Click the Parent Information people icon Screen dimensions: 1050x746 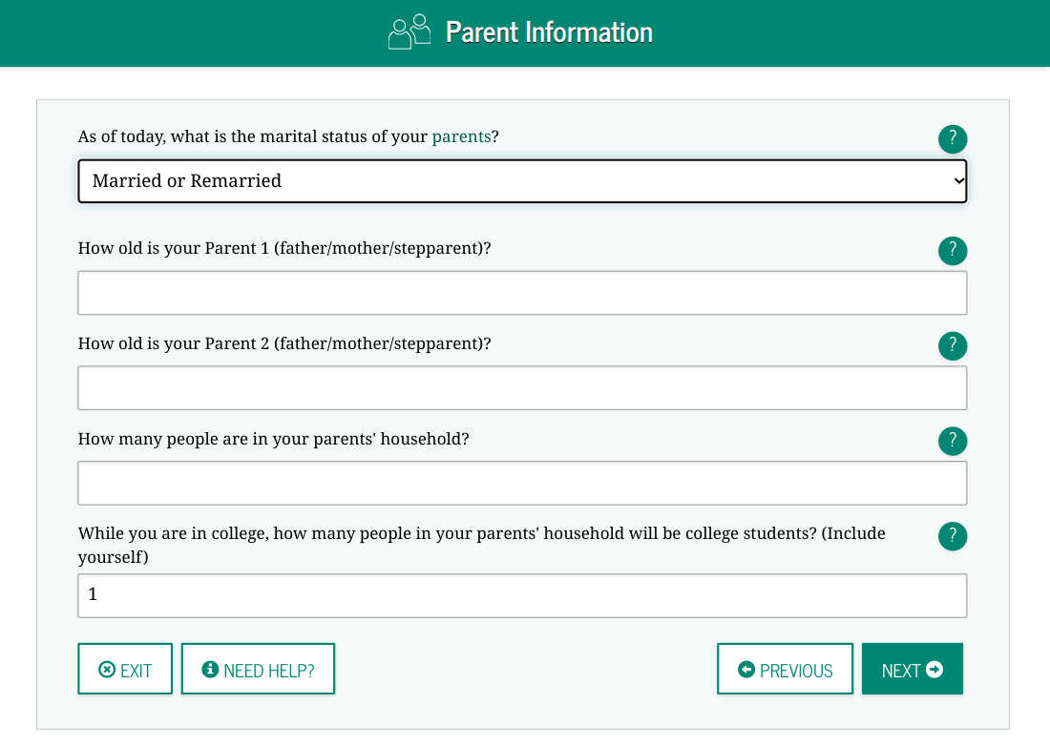(409, 31)
